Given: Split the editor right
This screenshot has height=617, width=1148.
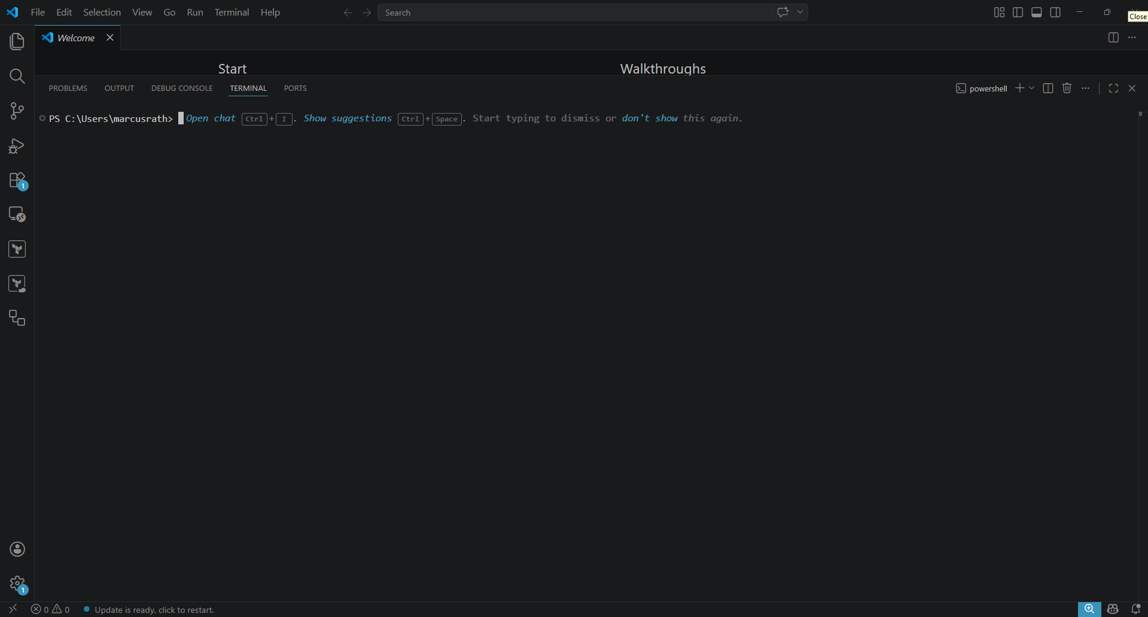Looking at the screenshot, I should pos(1113,37).
